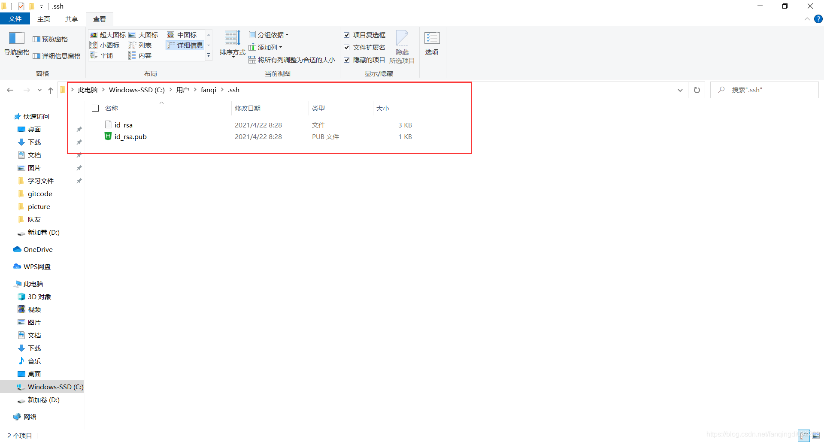Expand breadcrumb arrow after 用户
824x442 pixels.
coord(195,90)
